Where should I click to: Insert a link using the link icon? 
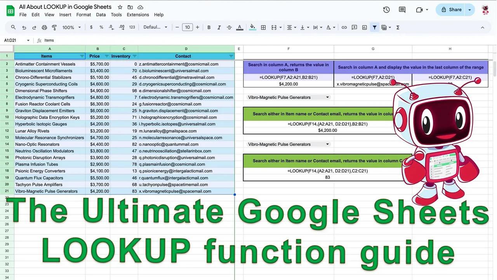click(x=344, y=27)
